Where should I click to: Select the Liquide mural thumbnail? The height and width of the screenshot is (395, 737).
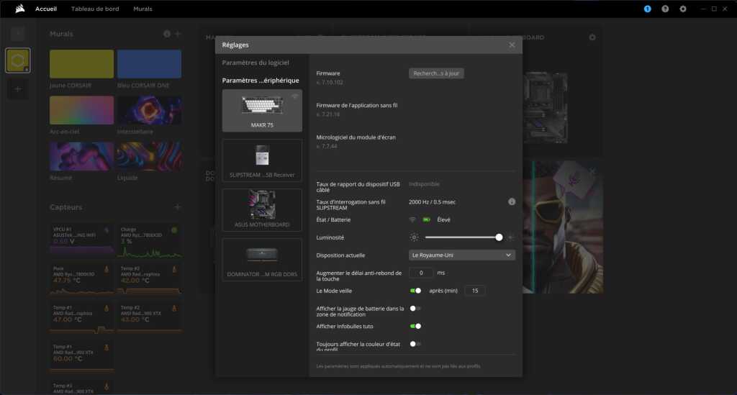149,156
